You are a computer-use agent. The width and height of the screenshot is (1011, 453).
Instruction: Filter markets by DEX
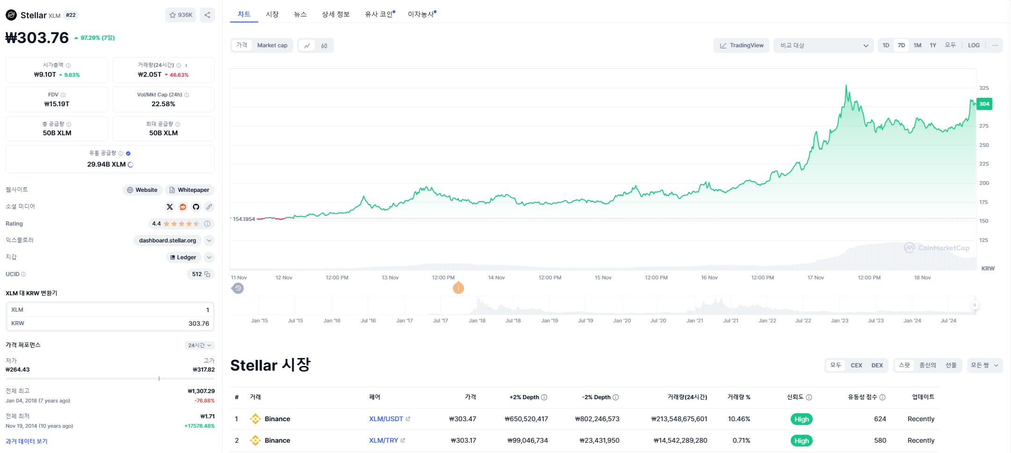tap(877, 365)
